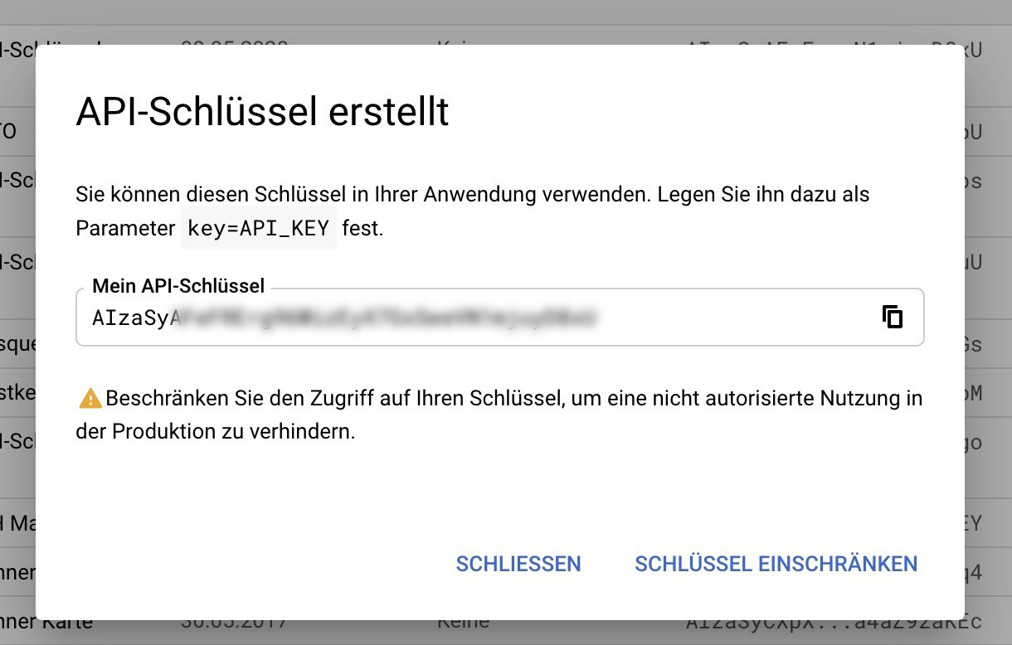Click the blurred portion of the API key
This screenshot has width=1012, height=645.
tap(384, 318)
